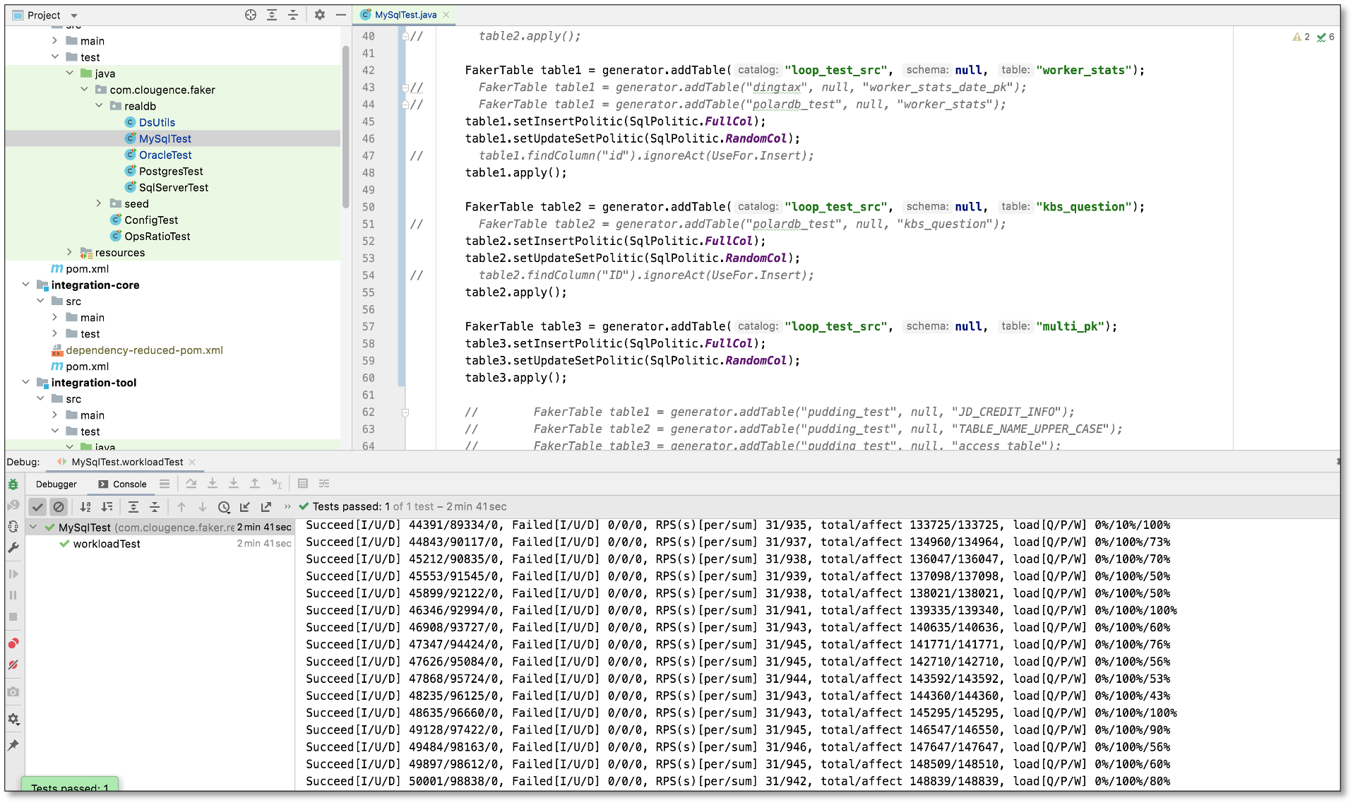The width and height of the screenshot is (1353, 805).
Task: Collapse the integration-tool module
Action: point(25,382)
